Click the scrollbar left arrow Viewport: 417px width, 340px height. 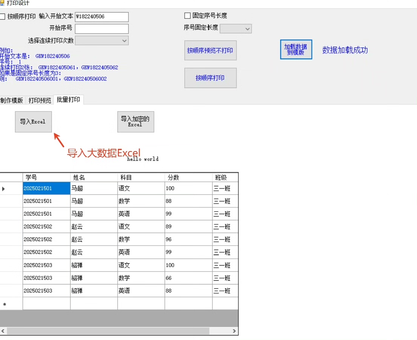[3, 331]
